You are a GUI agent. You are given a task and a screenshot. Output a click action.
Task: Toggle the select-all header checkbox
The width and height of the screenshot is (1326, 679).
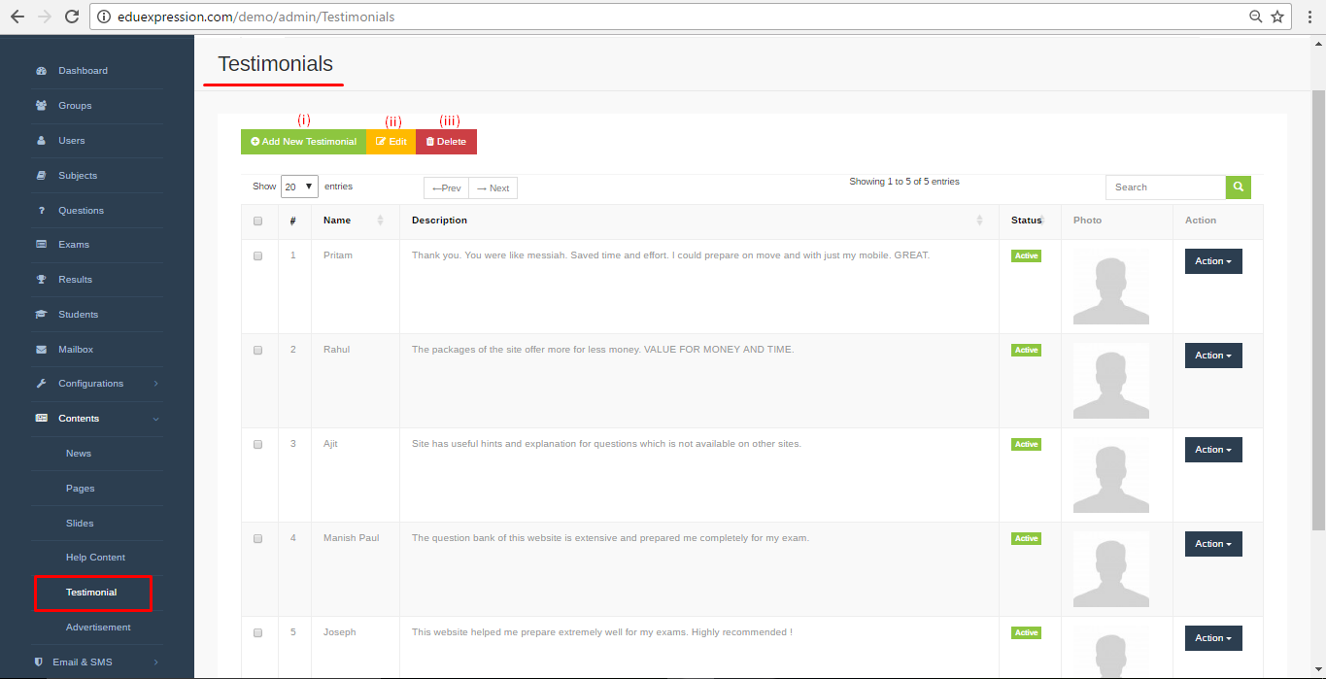tap(257, 221)
